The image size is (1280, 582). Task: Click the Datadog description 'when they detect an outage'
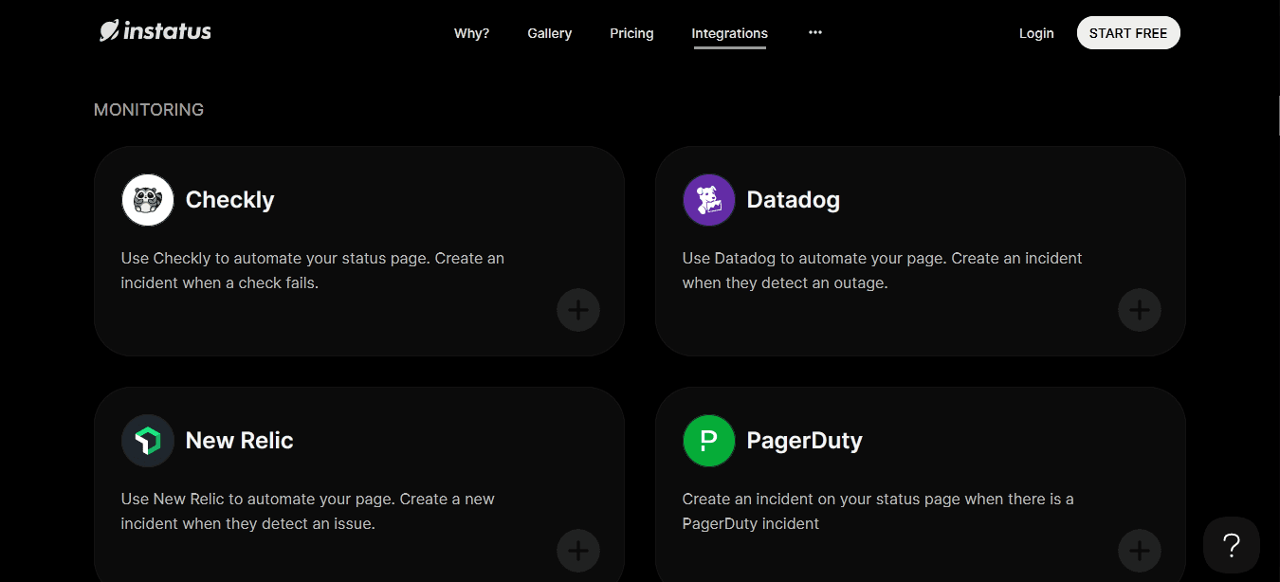785,282
